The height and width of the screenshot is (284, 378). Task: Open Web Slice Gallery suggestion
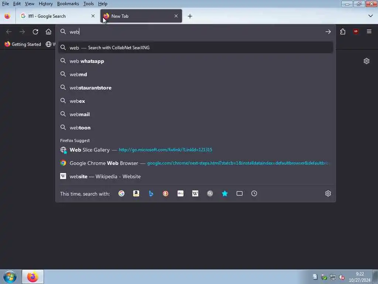[x=196, y=150]
